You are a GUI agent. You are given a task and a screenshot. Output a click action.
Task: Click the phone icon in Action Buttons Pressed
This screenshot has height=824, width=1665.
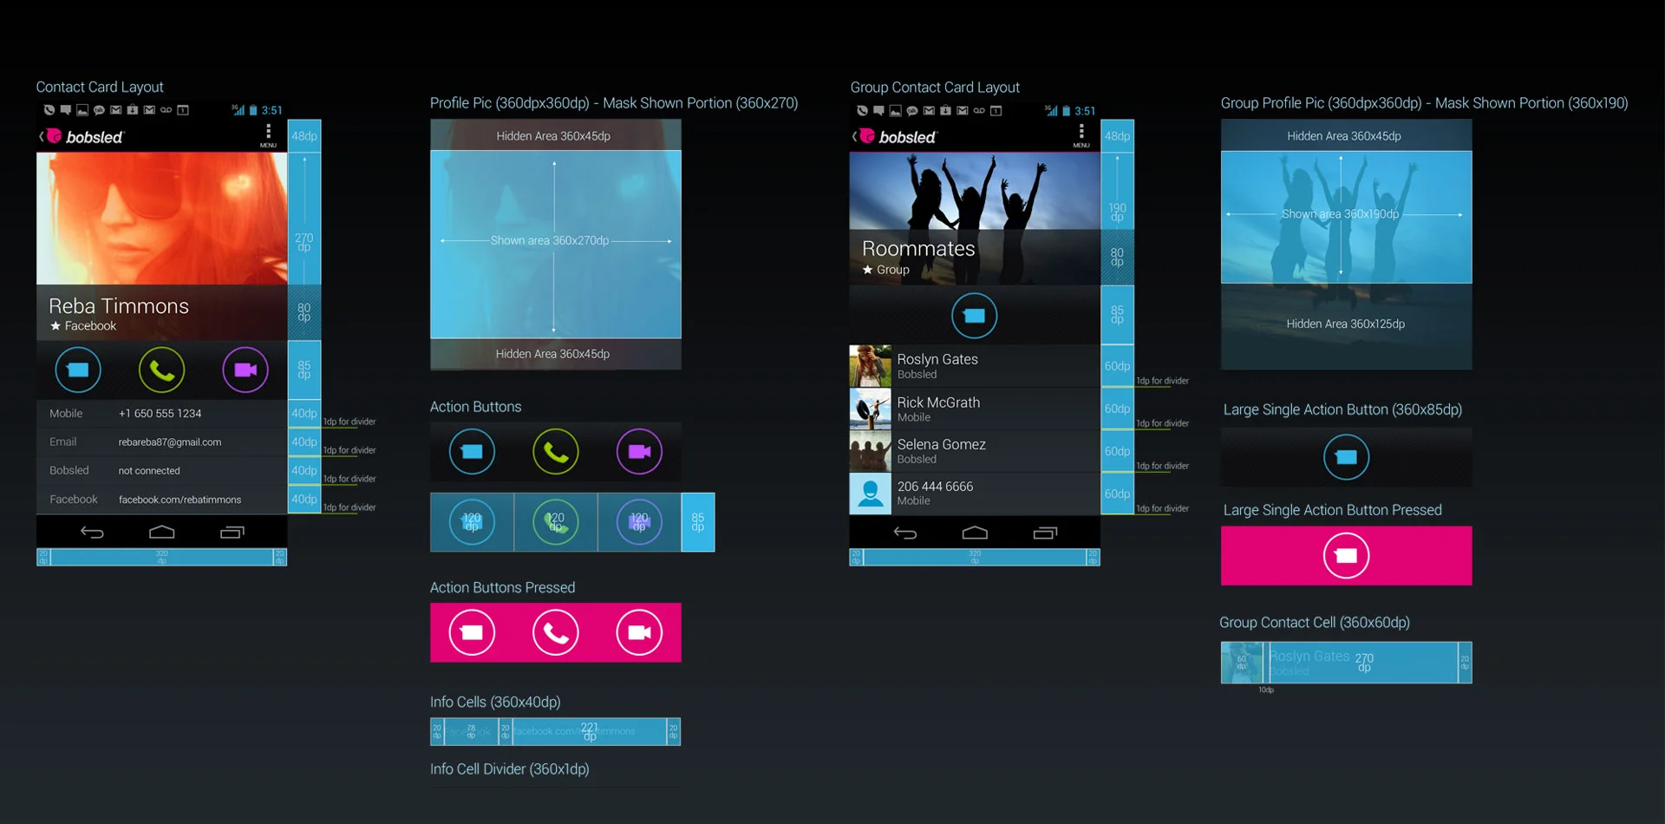(x=556, y=633)
